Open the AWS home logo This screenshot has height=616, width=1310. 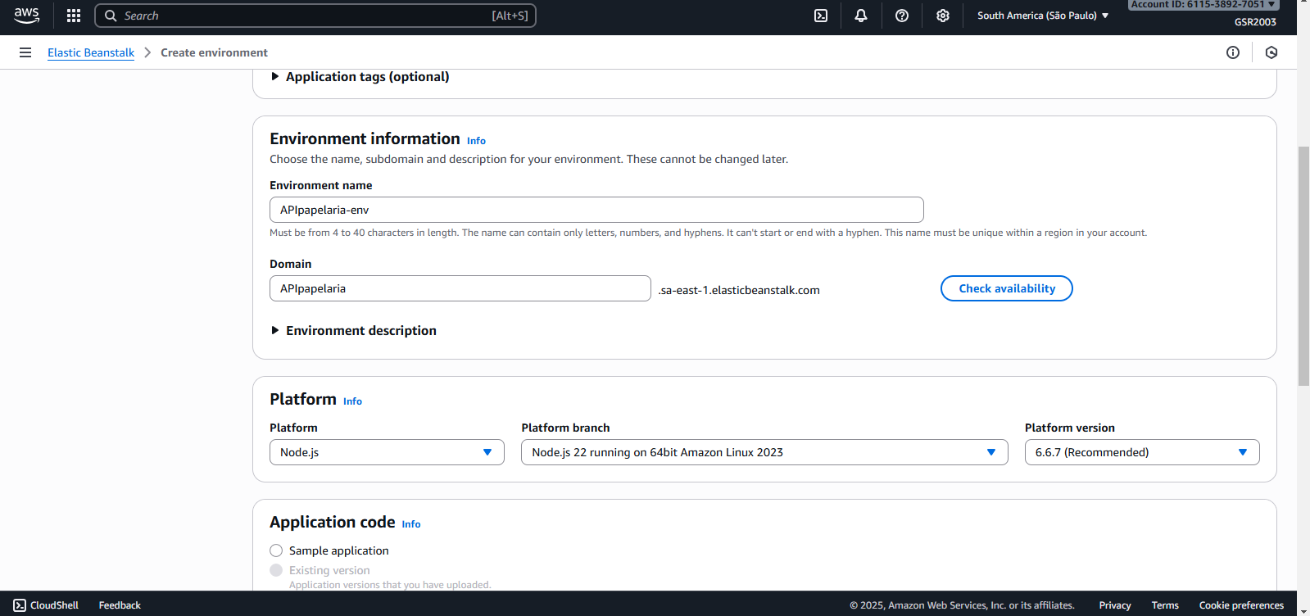(x=26, y=16)
